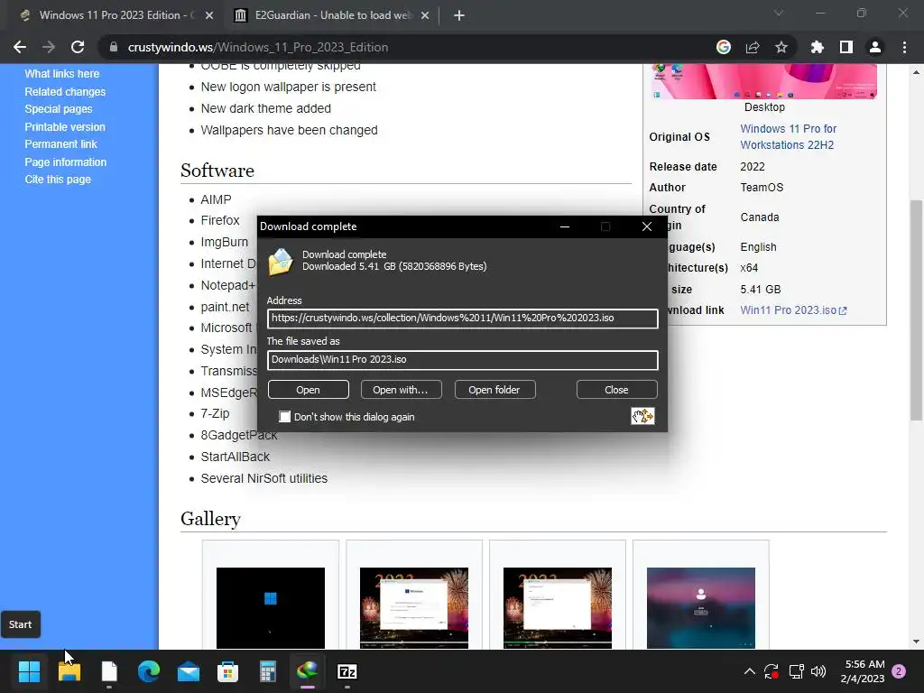Viewport: 924px width, 693px height.
Task: Click the Open with... button
Action: tap(401, 390)
